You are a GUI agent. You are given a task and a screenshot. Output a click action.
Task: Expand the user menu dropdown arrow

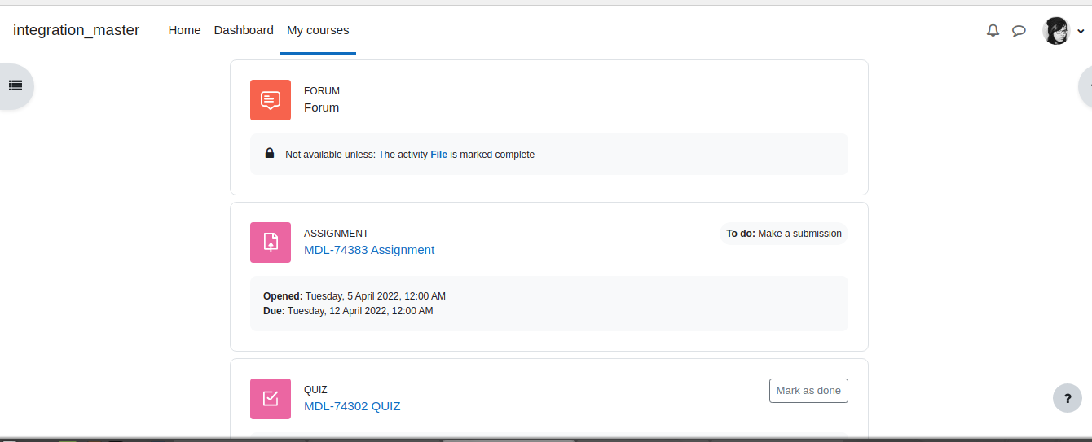pyautogui.click(x=1081, y=32)
